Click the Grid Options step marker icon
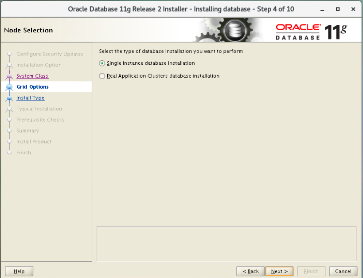Viewport: 363px width, 278px height. [9, 87]
